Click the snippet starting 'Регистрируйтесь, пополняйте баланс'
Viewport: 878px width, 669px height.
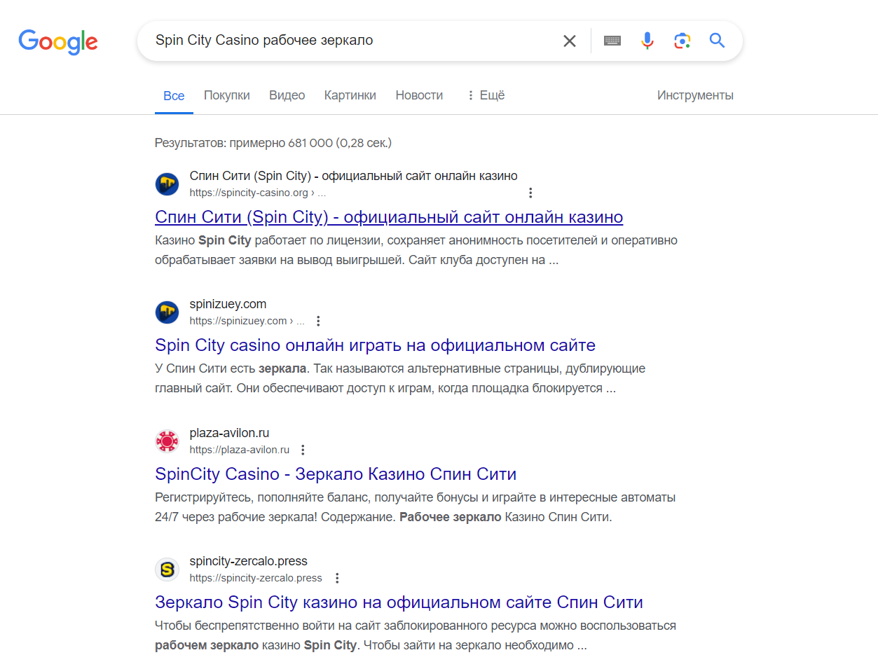point(416,507)
